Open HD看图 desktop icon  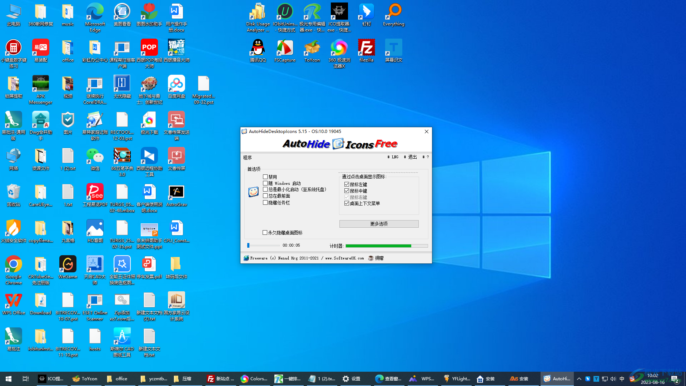[95, 231]
